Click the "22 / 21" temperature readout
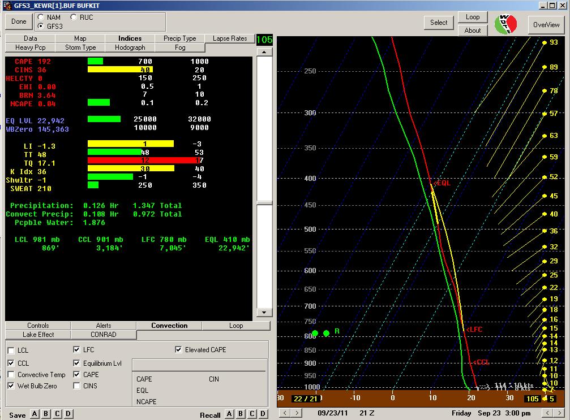Image resolution: width=570 pixels, height=420 pixels. (305, 399)
